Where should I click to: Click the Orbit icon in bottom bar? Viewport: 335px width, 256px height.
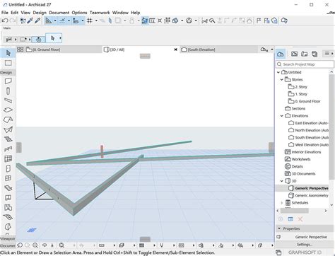[45, 245]
